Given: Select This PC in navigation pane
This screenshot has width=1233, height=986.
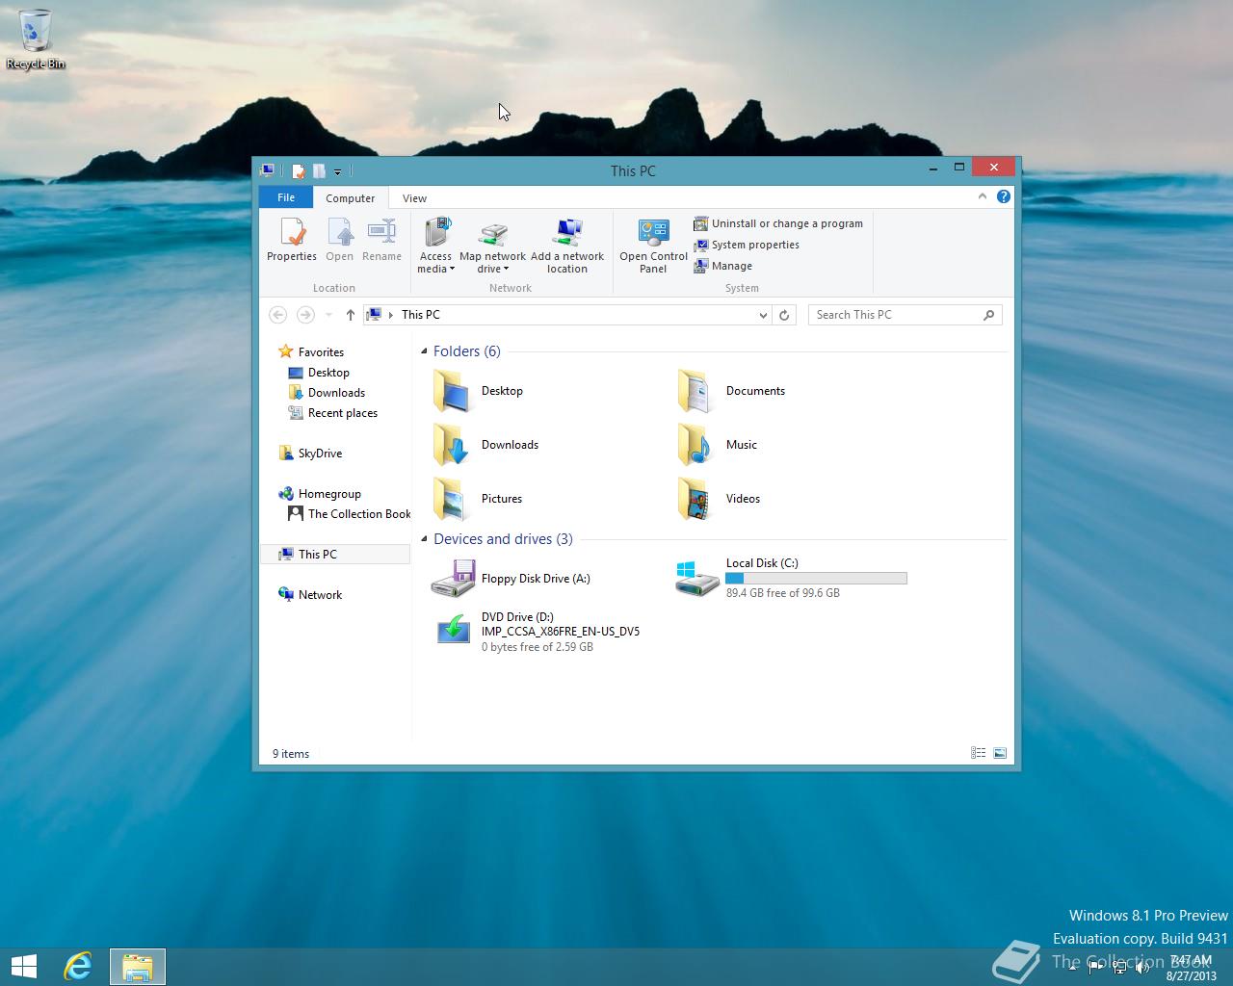Looking at the screenshot, I should [x=335, y=555].
